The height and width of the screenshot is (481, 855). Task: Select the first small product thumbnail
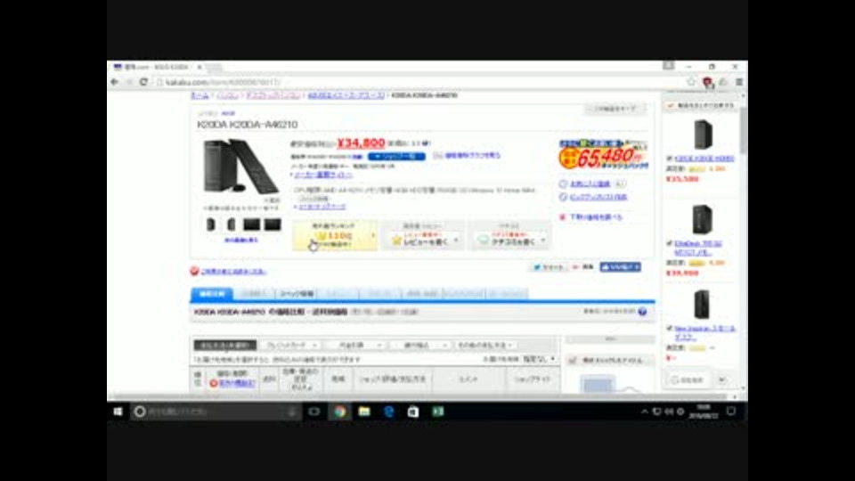click(211, 224)
